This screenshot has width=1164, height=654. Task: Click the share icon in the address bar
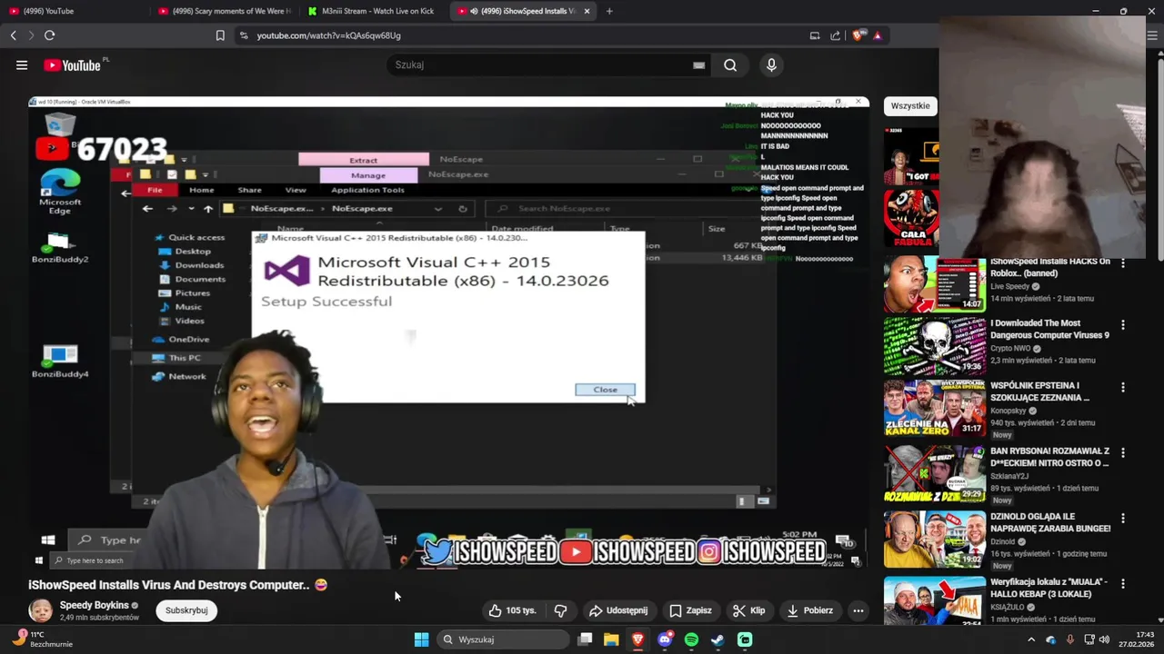point(836,35)
